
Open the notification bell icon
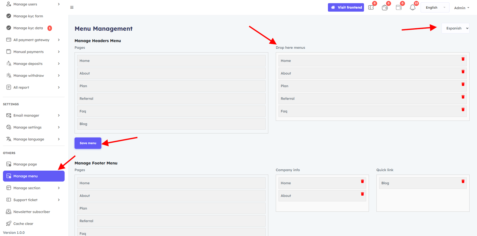point(413,8)
